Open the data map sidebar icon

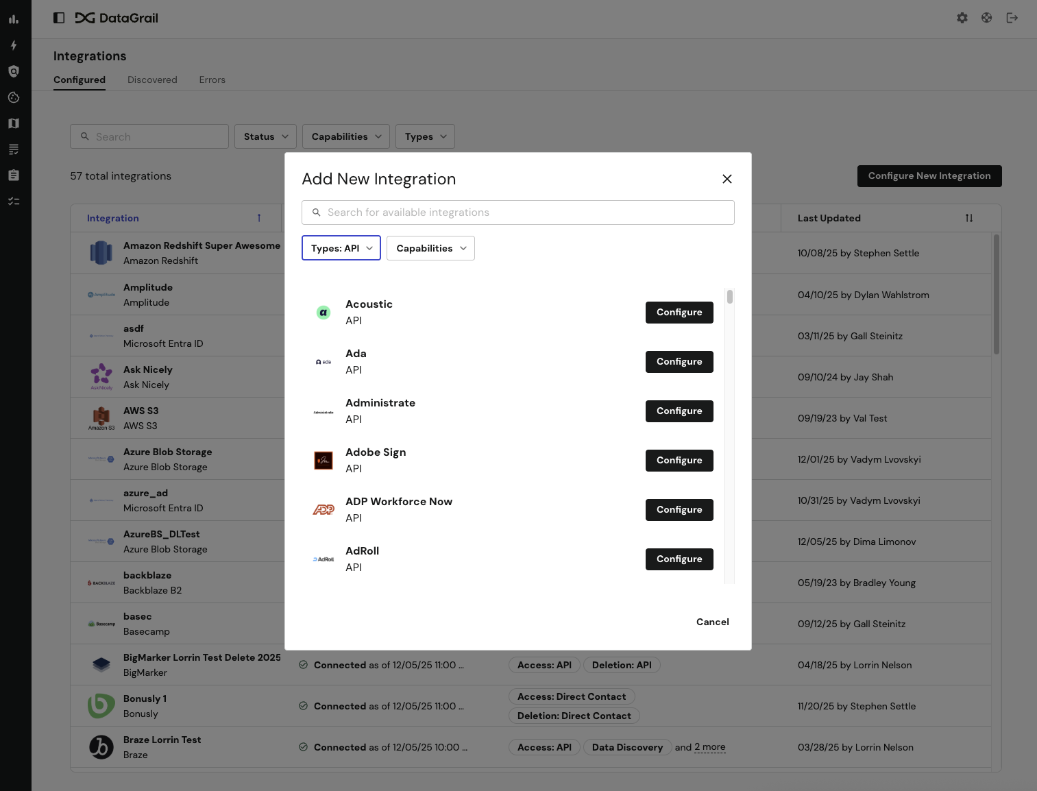coord(14,123)
